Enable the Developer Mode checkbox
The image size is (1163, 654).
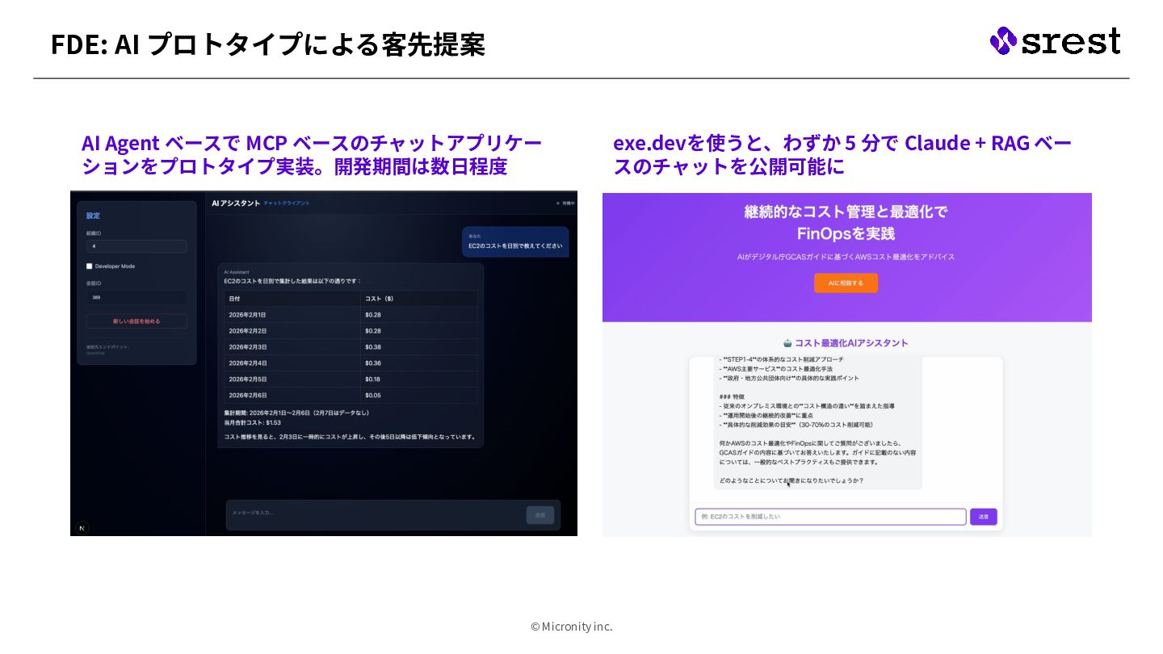[x=90, y=266]
